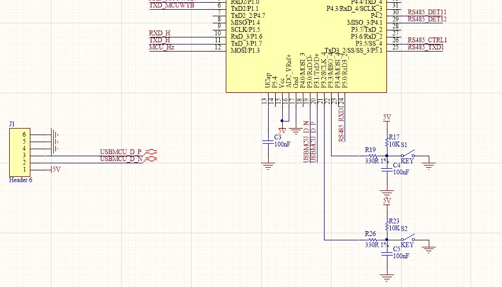Click the USBMCU_D_P net label near J1
This screenshot has width=502, height=287.
point(120,151)
